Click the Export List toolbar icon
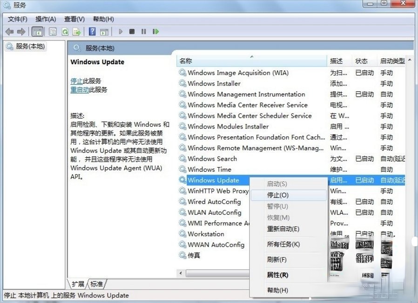This screenshot has width=418, height=303. 76,31
